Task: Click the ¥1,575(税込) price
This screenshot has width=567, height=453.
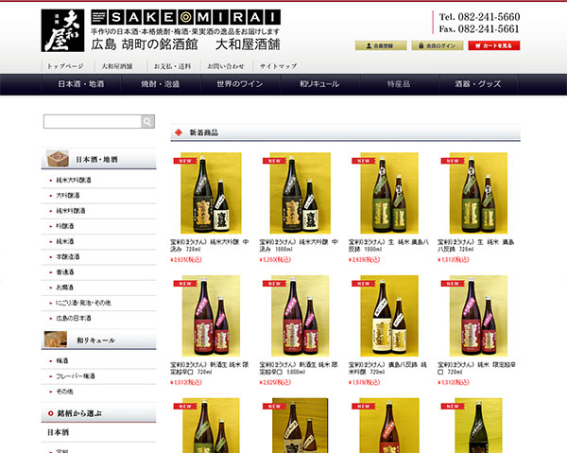Action: [x=364, y=382]
